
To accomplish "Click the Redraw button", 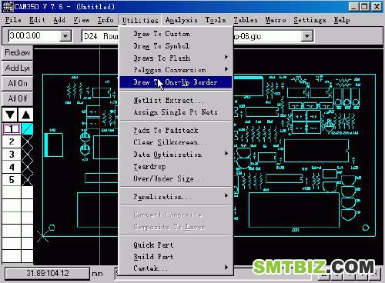I will [x=18, y=53].
